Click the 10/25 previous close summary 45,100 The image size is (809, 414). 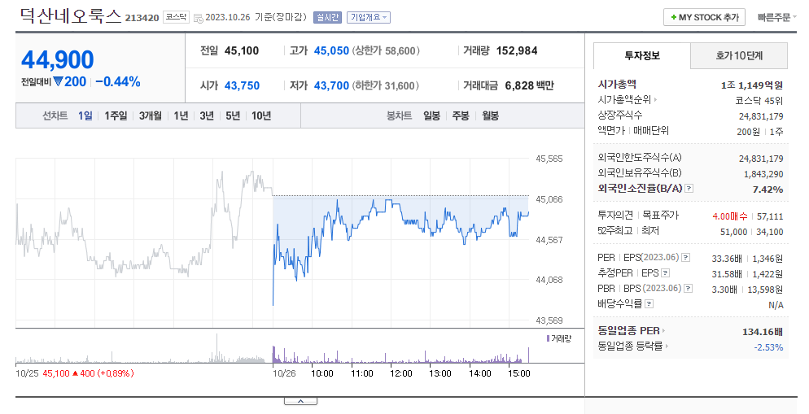click(55, 373)
